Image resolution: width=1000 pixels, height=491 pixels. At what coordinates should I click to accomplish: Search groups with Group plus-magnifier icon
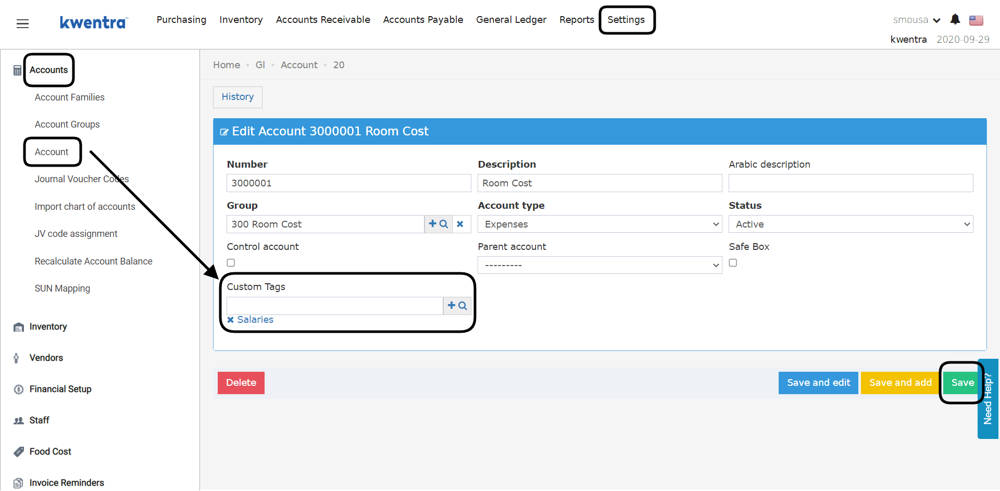pyautogui.click(x=438, y=224)
